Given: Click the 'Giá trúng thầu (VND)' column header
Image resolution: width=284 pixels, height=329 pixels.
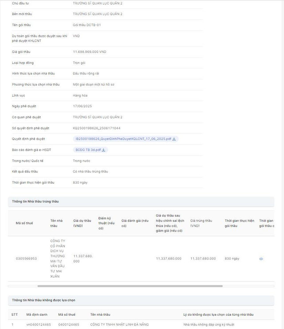Looking at the screenshot, I should (x=201, y=223).
